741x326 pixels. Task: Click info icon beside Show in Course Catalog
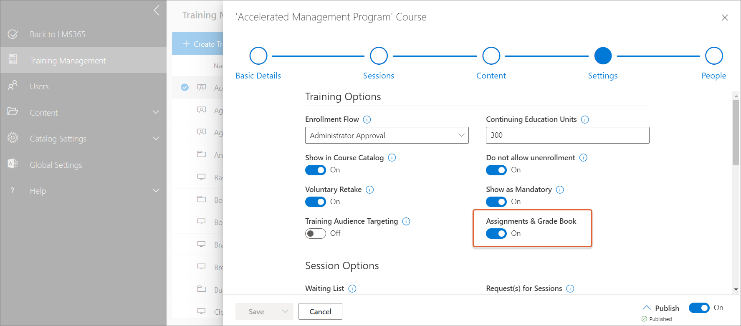click(392, 158)
